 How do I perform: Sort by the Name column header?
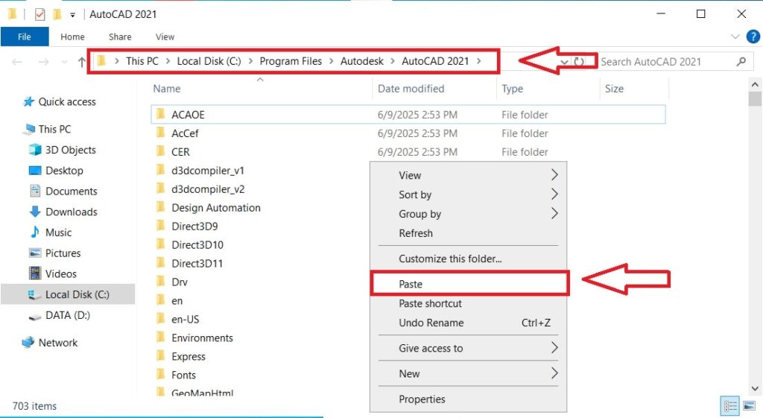click(x=167, y=89)
